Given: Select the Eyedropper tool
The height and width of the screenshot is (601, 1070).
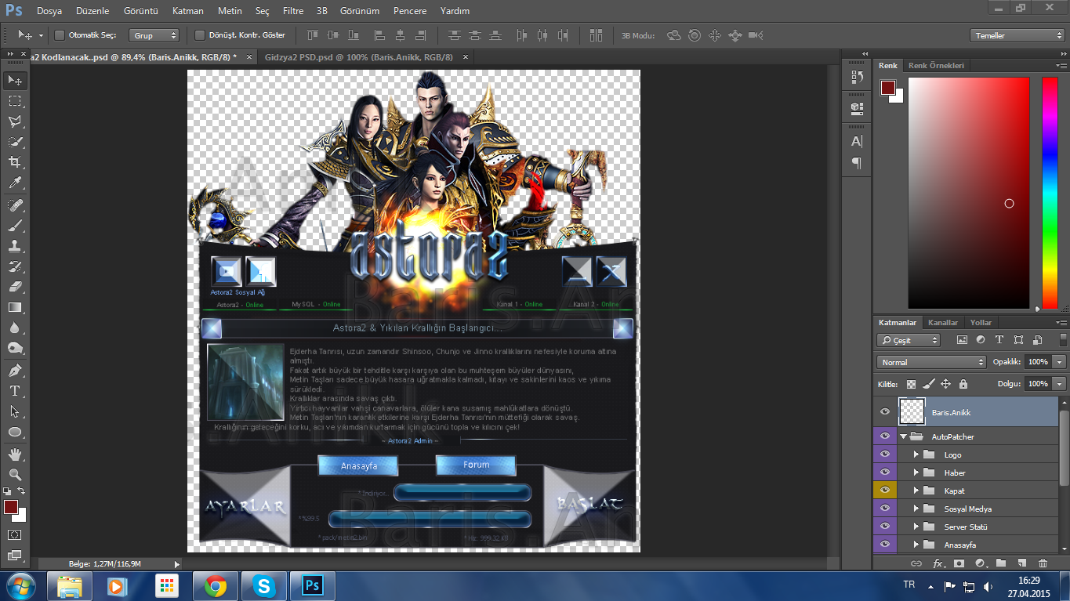Looking at the screenshot, I should [x=15, y=183].
